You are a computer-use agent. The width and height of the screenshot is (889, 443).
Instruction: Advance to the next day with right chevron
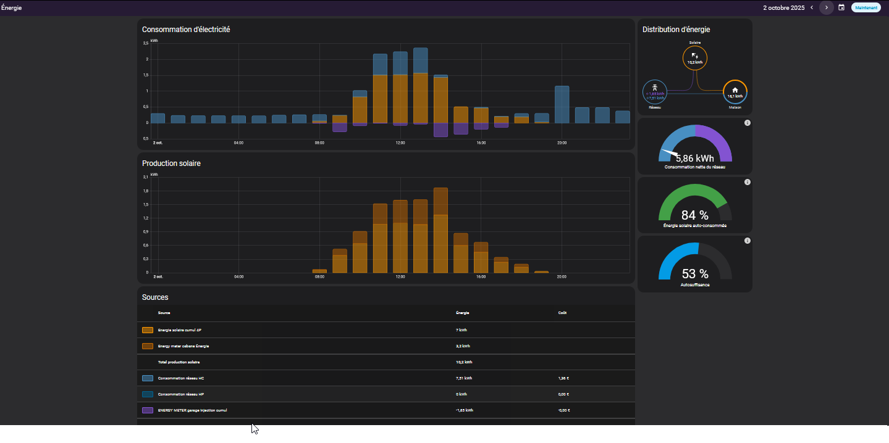click(x=827, y=7)
